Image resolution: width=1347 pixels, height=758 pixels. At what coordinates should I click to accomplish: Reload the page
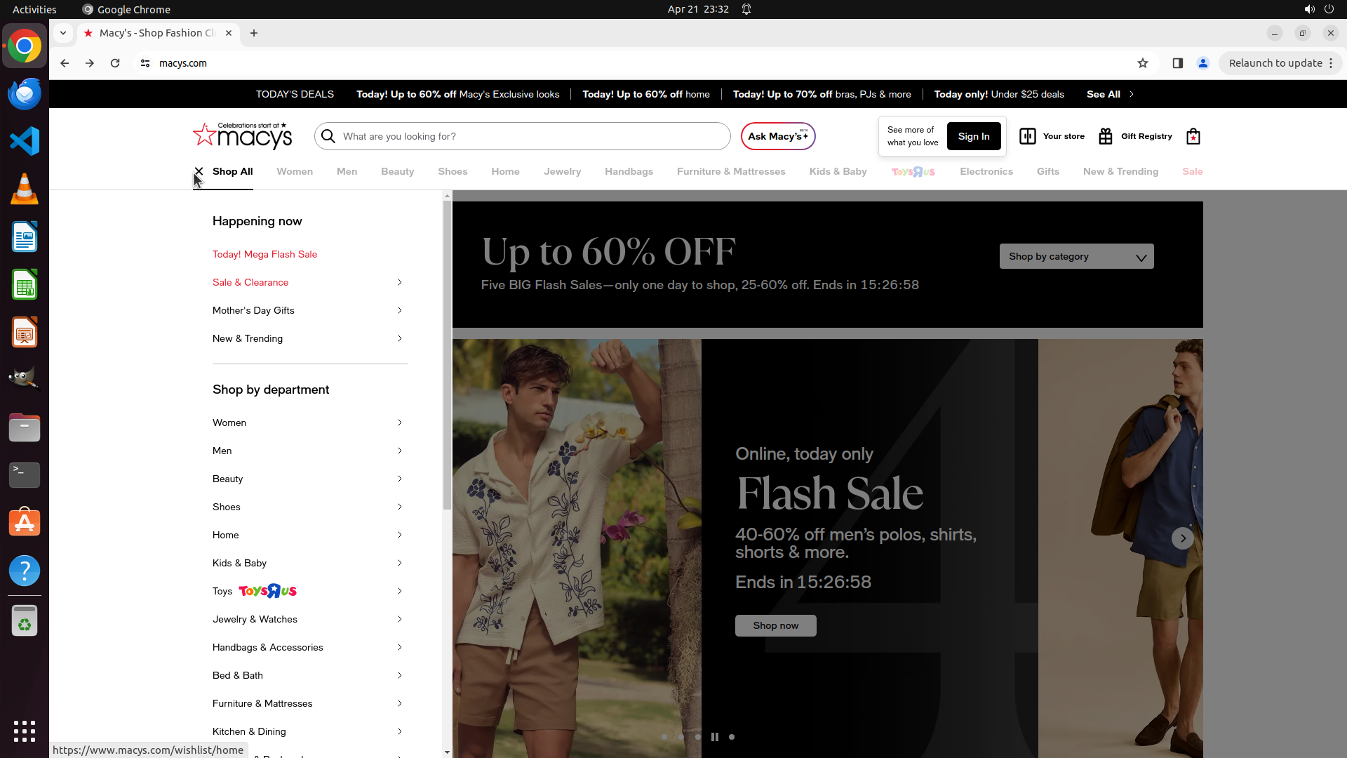click(x=115, y=63)
